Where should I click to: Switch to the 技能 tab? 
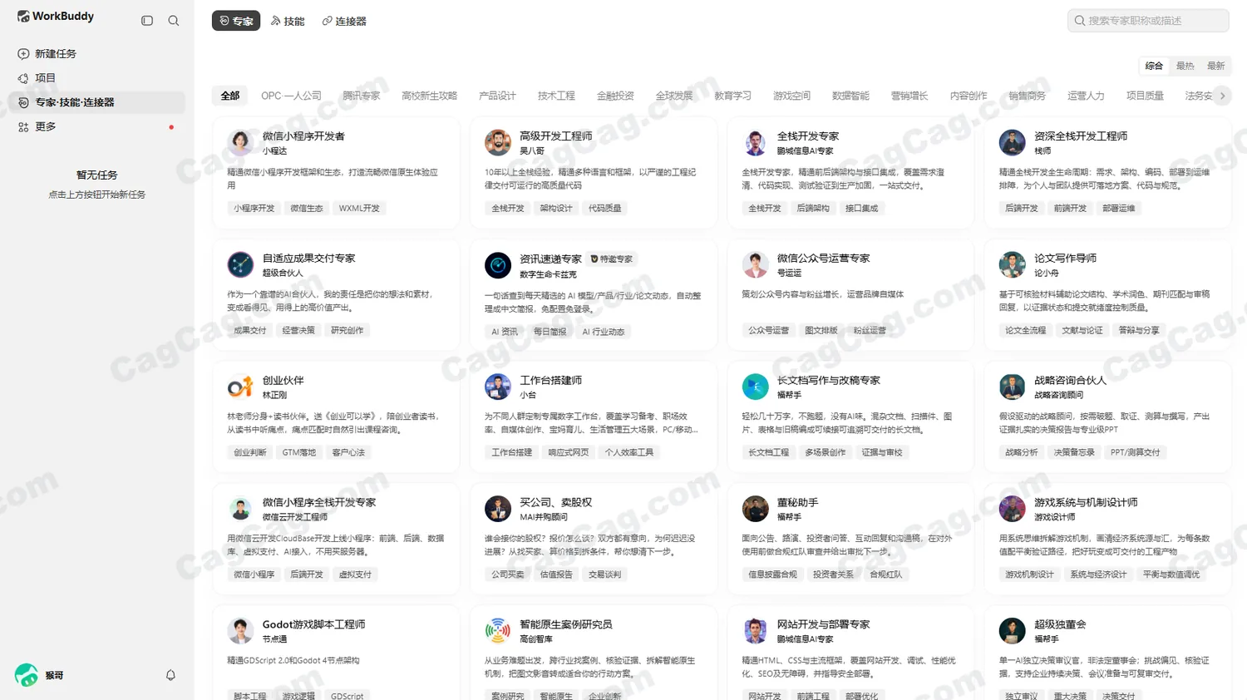(288, 21)
